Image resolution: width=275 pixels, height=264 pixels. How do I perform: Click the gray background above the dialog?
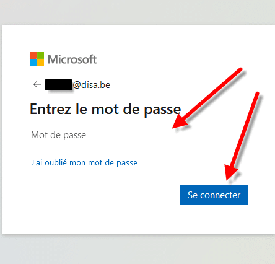[x=137, y=12]
